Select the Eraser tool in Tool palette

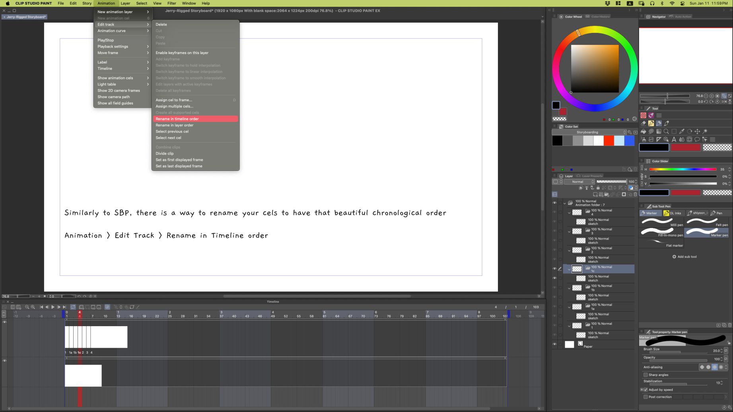coord(643,123)
